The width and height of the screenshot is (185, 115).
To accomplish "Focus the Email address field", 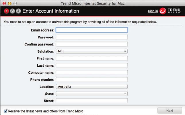I will [x=92, y=30].
